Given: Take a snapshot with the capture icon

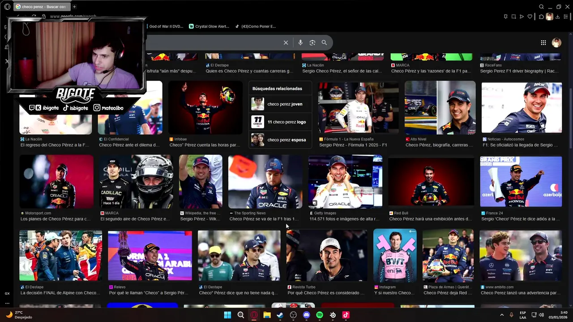Looking at the screenshot, I should [x=513, y=17].
